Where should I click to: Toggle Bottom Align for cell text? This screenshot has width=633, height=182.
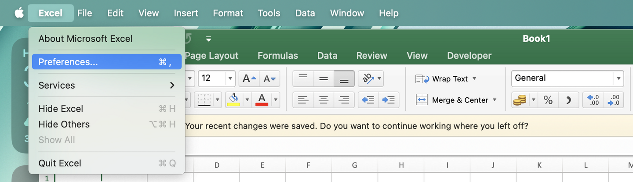pos(344,79)
